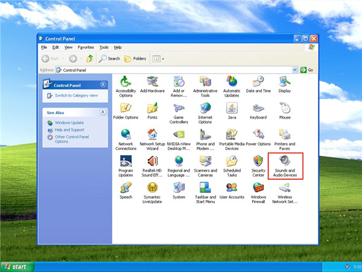Expand the Address bar dropdown
The width and height of the screenshot is (362, 272).
click(x=295, y=70)
